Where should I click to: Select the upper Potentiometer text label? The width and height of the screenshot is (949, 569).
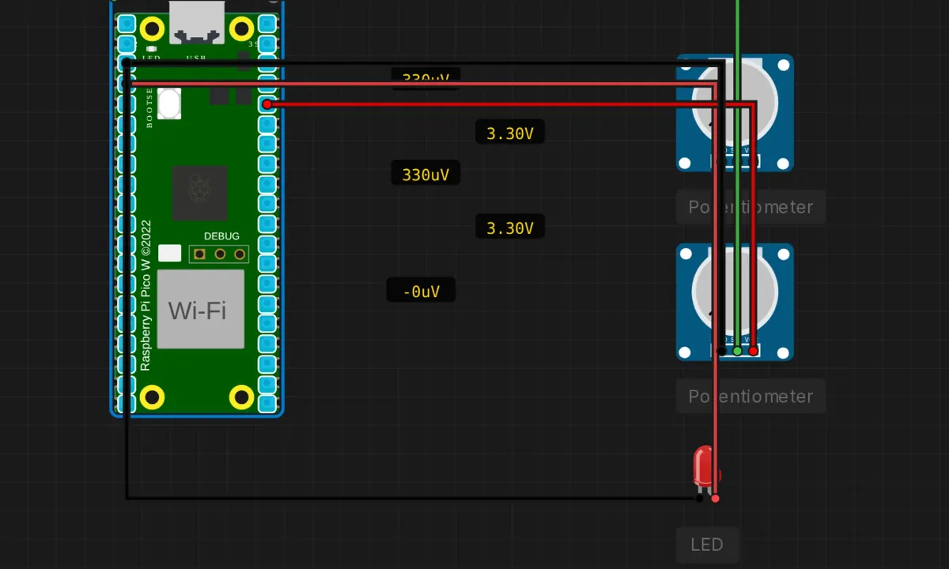pyautogui.click(x=751, y=207)
